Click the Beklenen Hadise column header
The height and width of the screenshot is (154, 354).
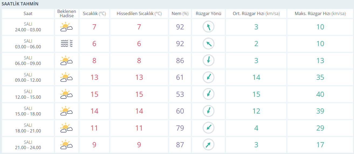pyautogui.click(x=67, y=13)
